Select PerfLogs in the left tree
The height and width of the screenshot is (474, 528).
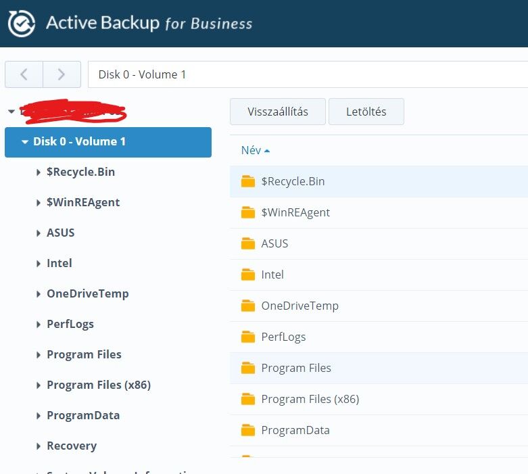[70, 324]
